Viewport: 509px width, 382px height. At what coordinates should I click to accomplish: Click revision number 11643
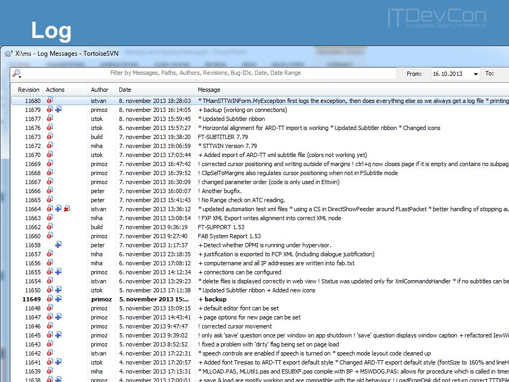(33, 344)
